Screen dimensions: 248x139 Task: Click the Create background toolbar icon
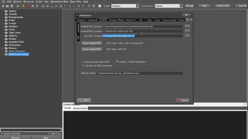[52, 6]
